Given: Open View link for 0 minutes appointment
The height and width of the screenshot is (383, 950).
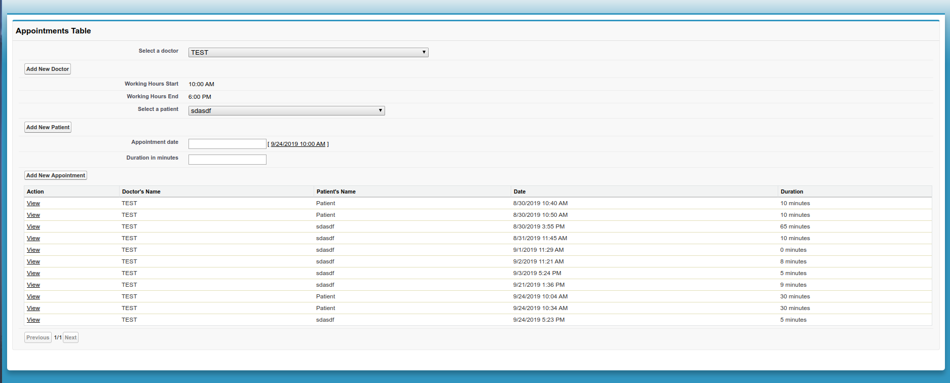Looking at the screenshot, I should coord(33,250).
